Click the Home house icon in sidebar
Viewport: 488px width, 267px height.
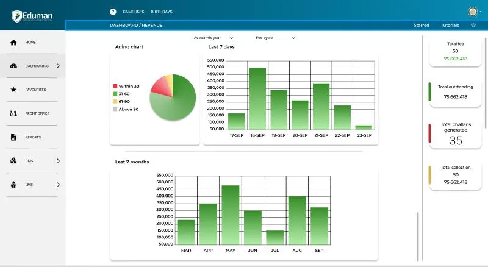point(13,42)
